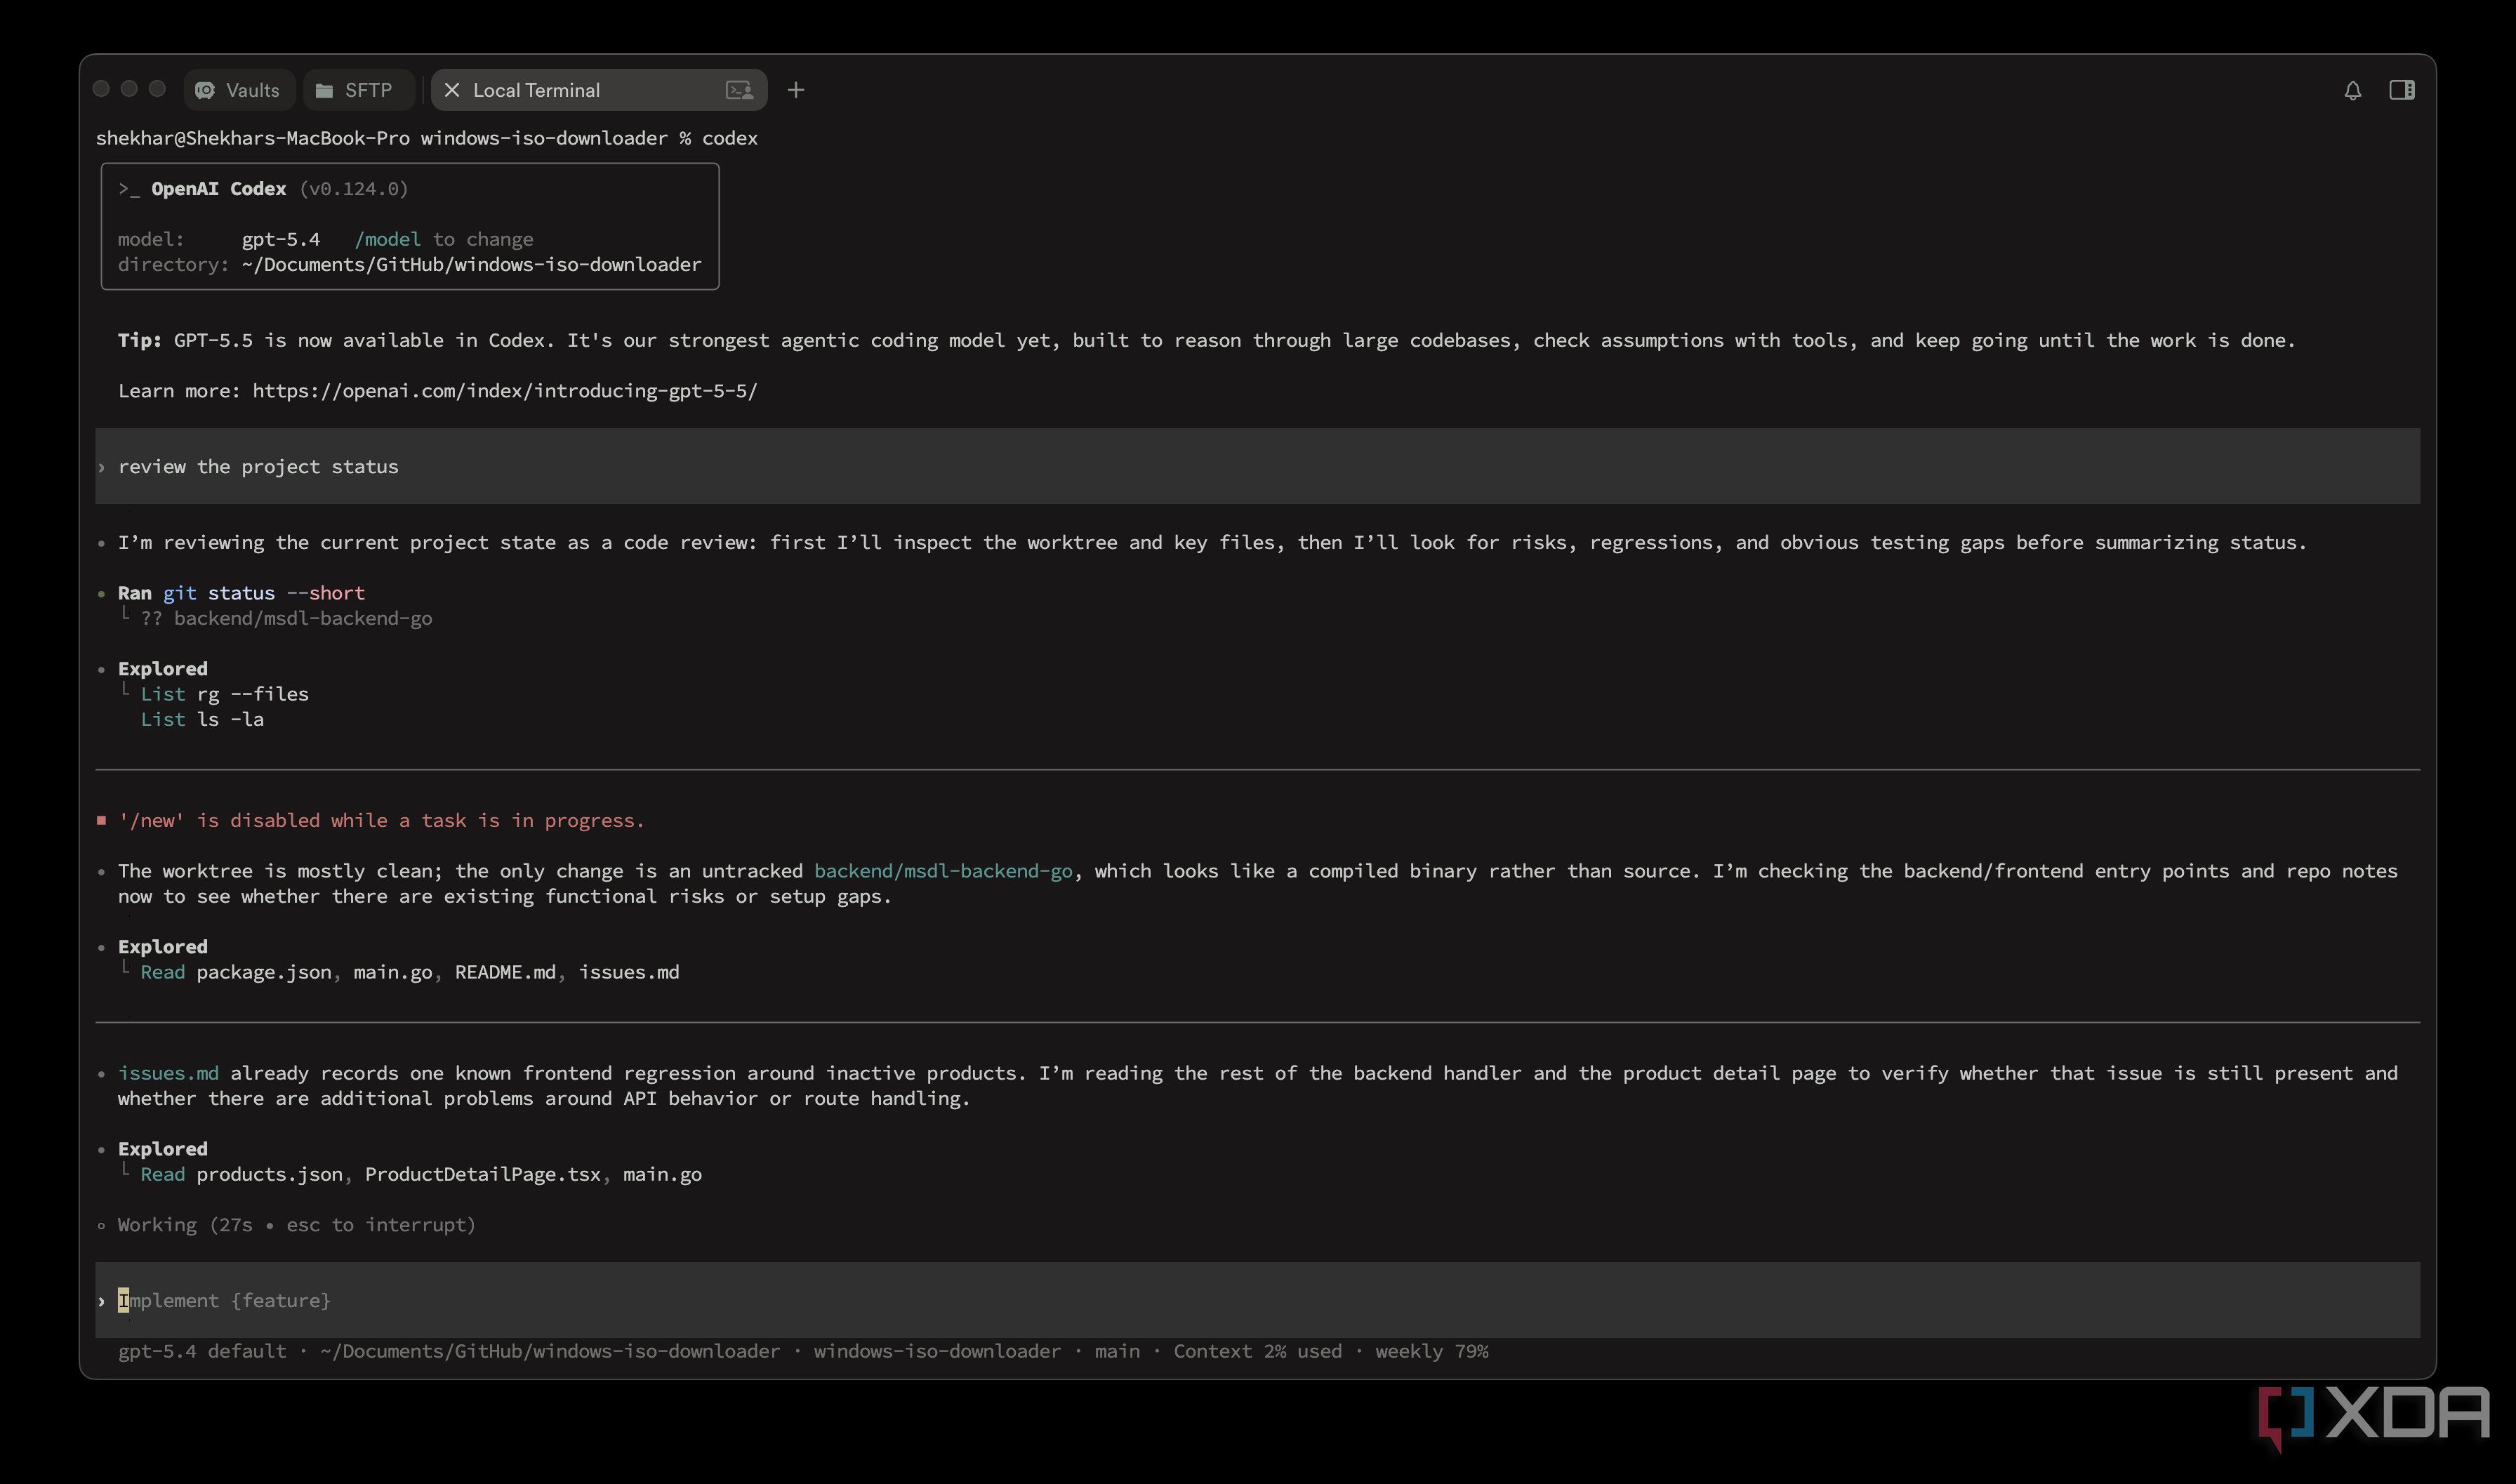Viewport: 2516px width, 1484px height.
Task: Click the shell prompt line running codex
Action: [x=427, y=138]
